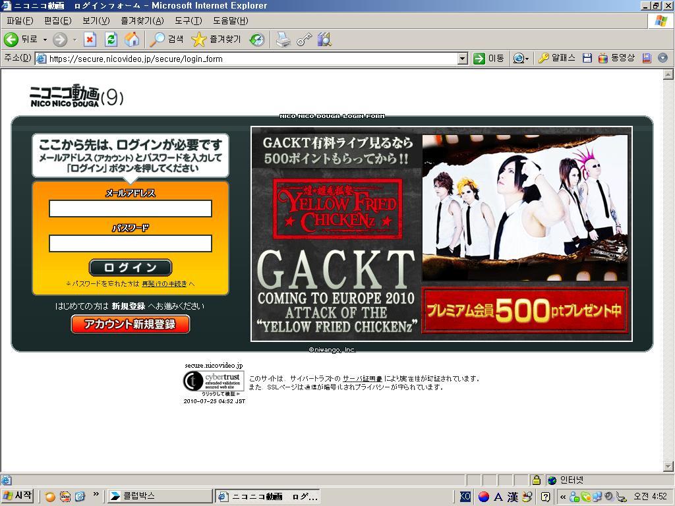Viewport: 675px width, 506px height.
Task: Expand the quick launch chevron
Action: [x=96, y=495]
